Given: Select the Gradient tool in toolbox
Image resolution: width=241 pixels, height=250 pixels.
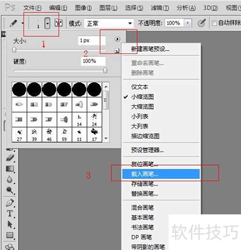Looking at the screenshot, I should point(10,169).
